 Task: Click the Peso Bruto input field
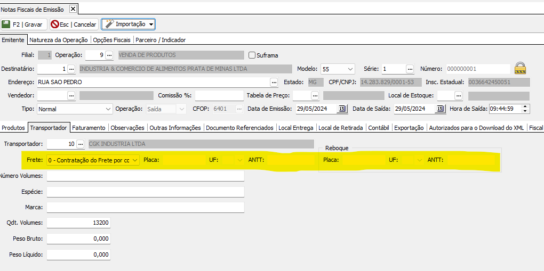pyautogui.click(x=78, y=239)
